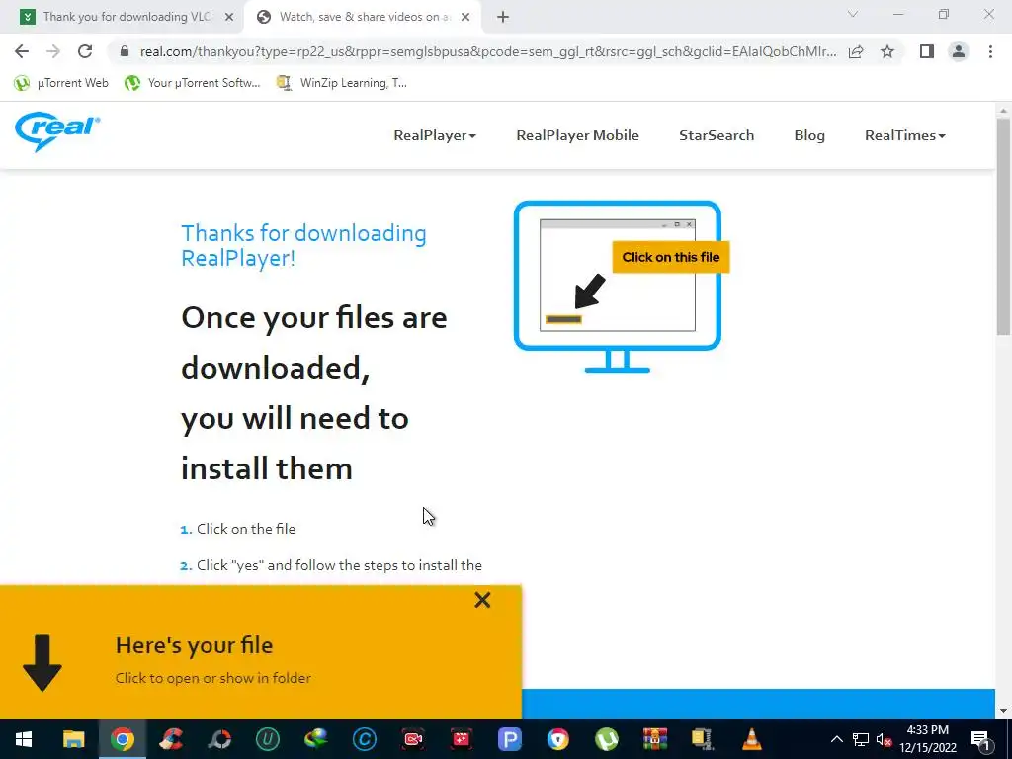This screenshot has width=1012, height=759.
Task: Click the forward navigation arrow
Action: click(53, 51)
